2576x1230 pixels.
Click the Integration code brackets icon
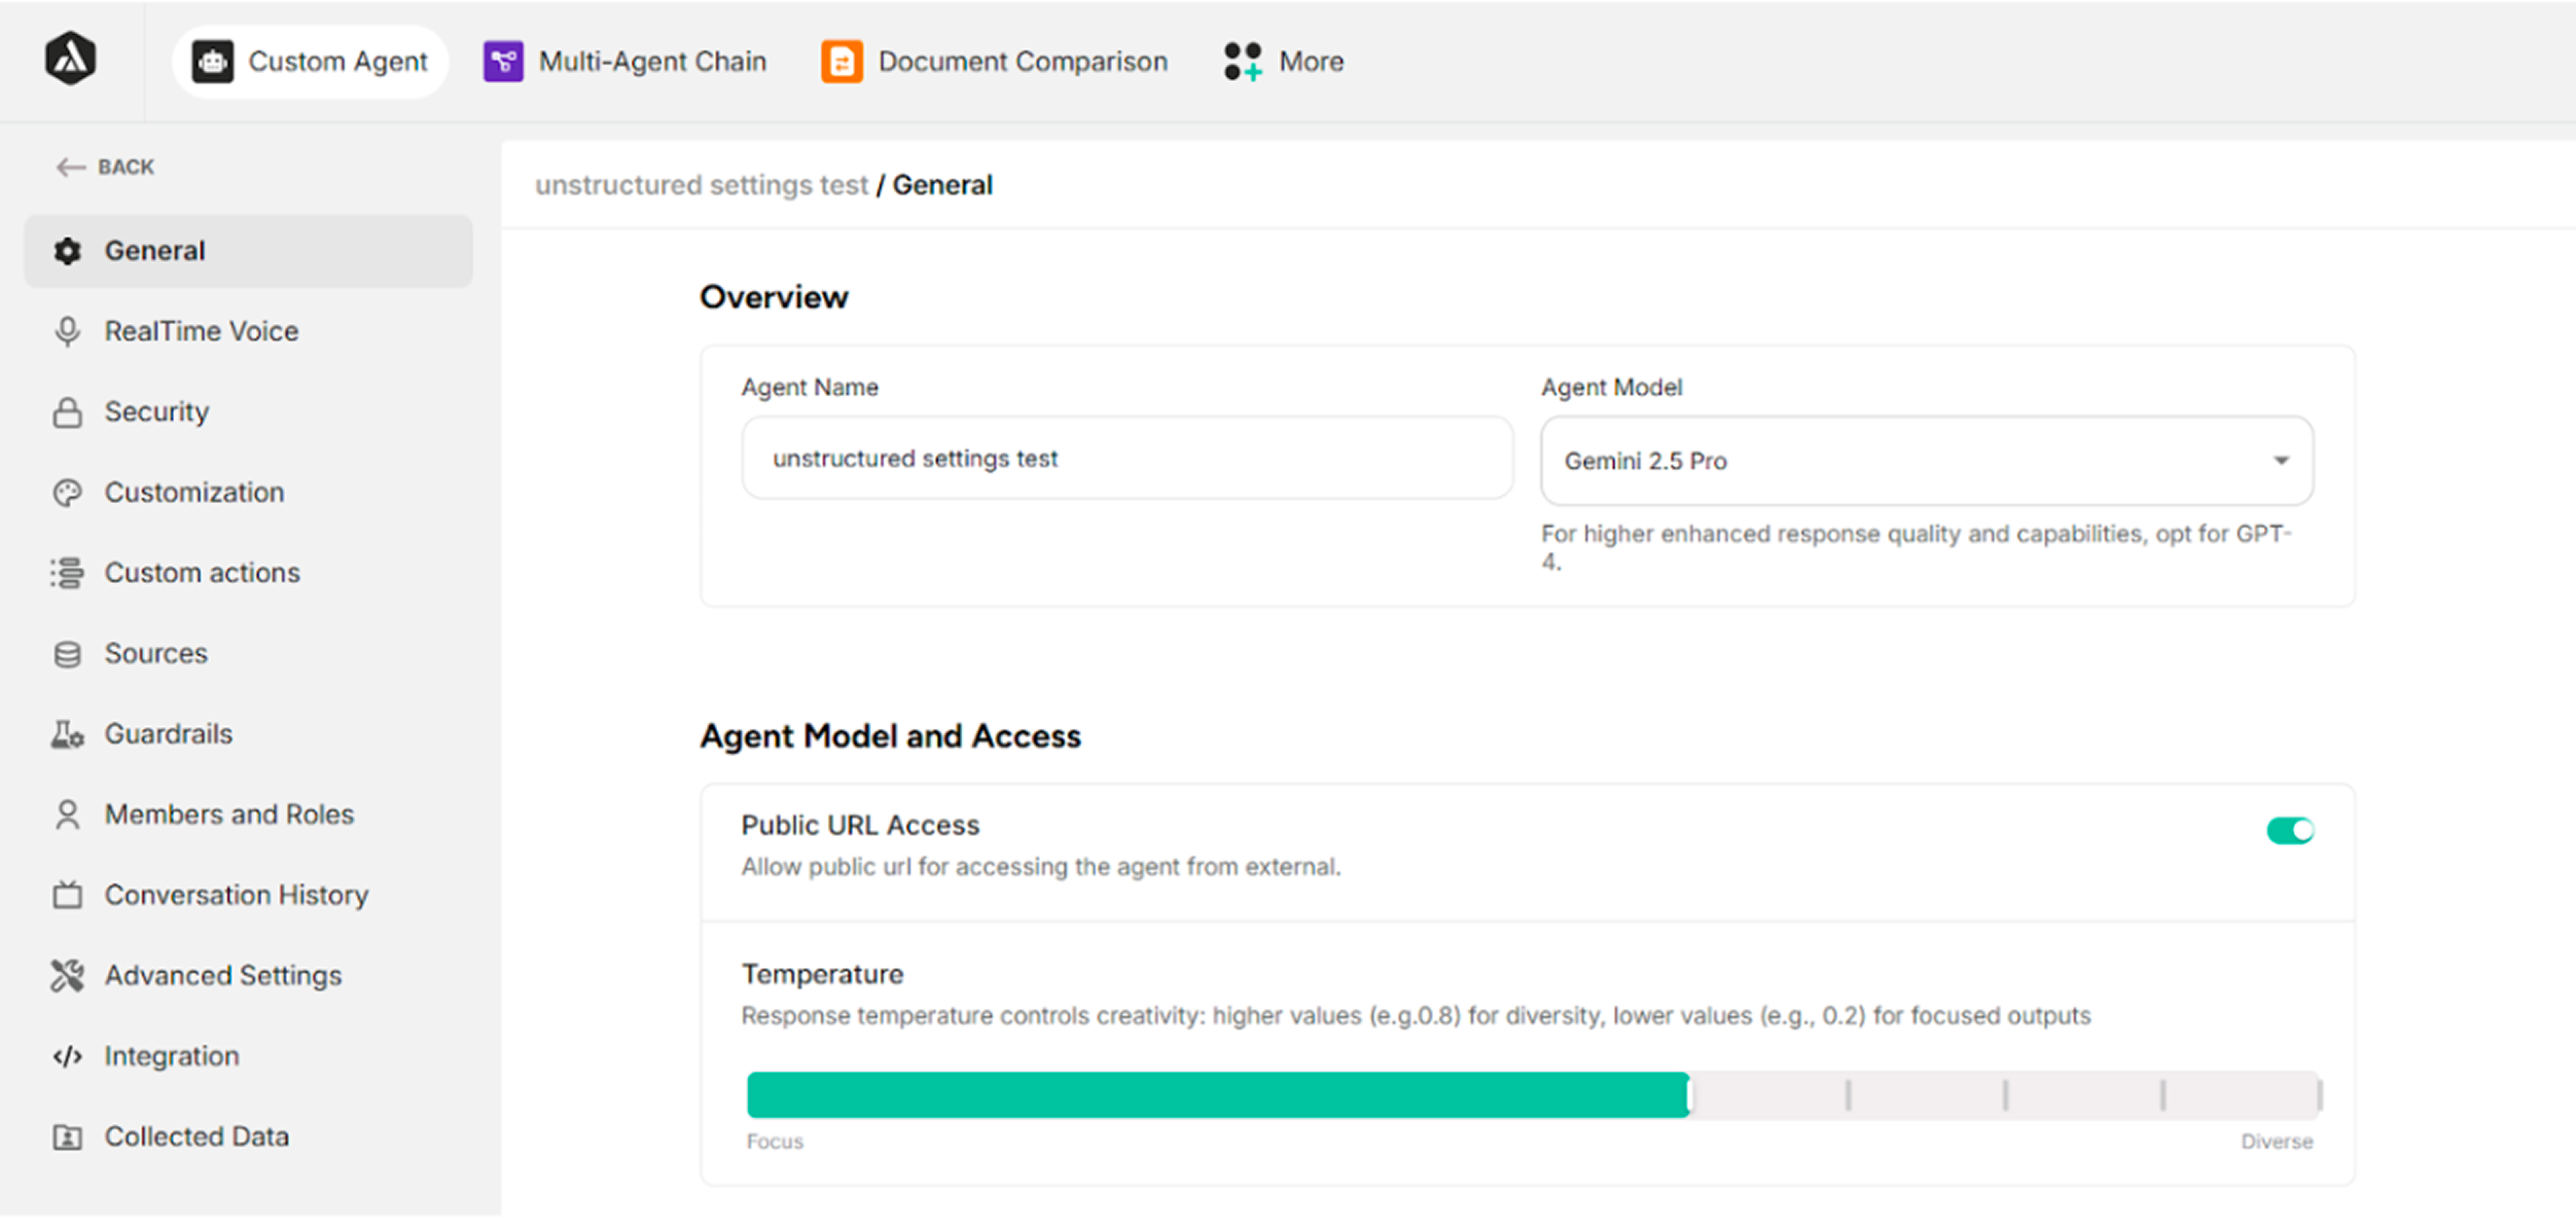[67, 1056]
